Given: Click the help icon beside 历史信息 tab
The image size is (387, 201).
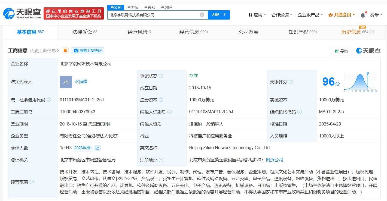Looking at the screenshot, I should [x=372, y=32].
